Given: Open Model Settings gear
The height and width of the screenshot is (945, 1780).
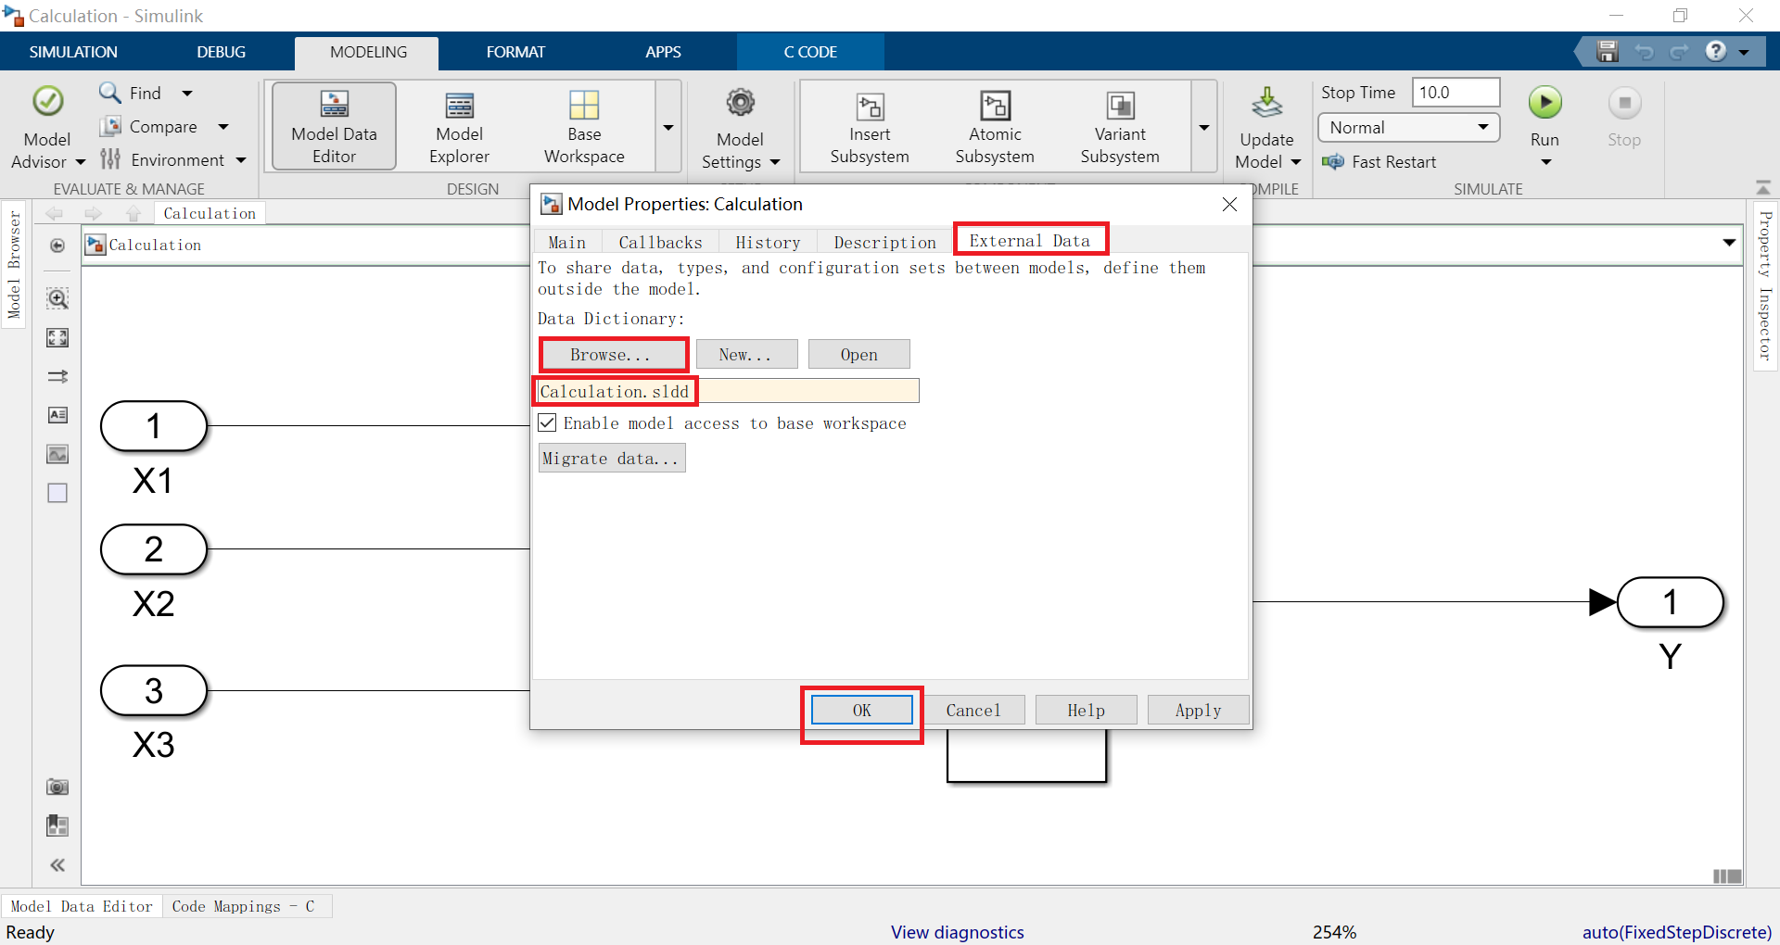Looking at the screenshot, I should pyautogui.click(x=740, y=102).
